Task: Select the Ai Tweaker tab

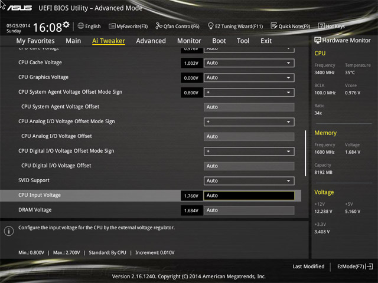Action: pyautogui.click(x=109, y=41)
